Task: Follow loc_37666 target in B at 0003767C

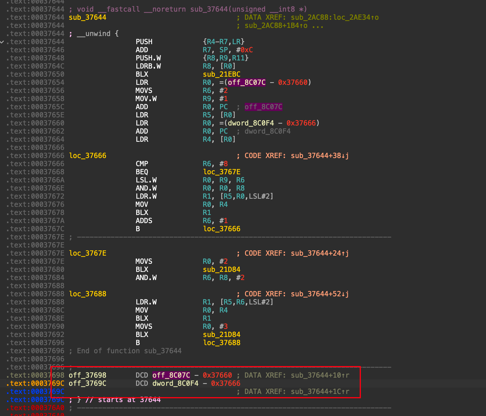Action: pyautogui.click(x=222, y=229)
